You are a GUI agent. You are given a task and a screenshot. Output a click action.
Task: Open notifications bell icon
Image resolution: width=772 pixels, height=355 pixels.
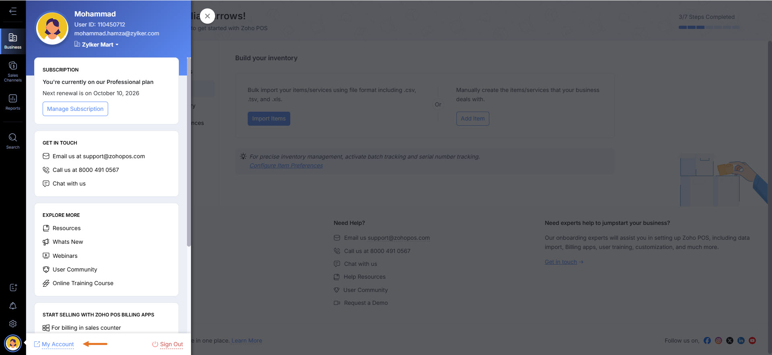13,306
